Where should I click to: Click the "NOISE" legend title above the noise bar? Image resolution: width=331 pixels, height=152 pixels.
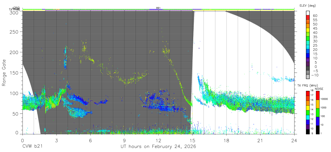click(319, 89)
